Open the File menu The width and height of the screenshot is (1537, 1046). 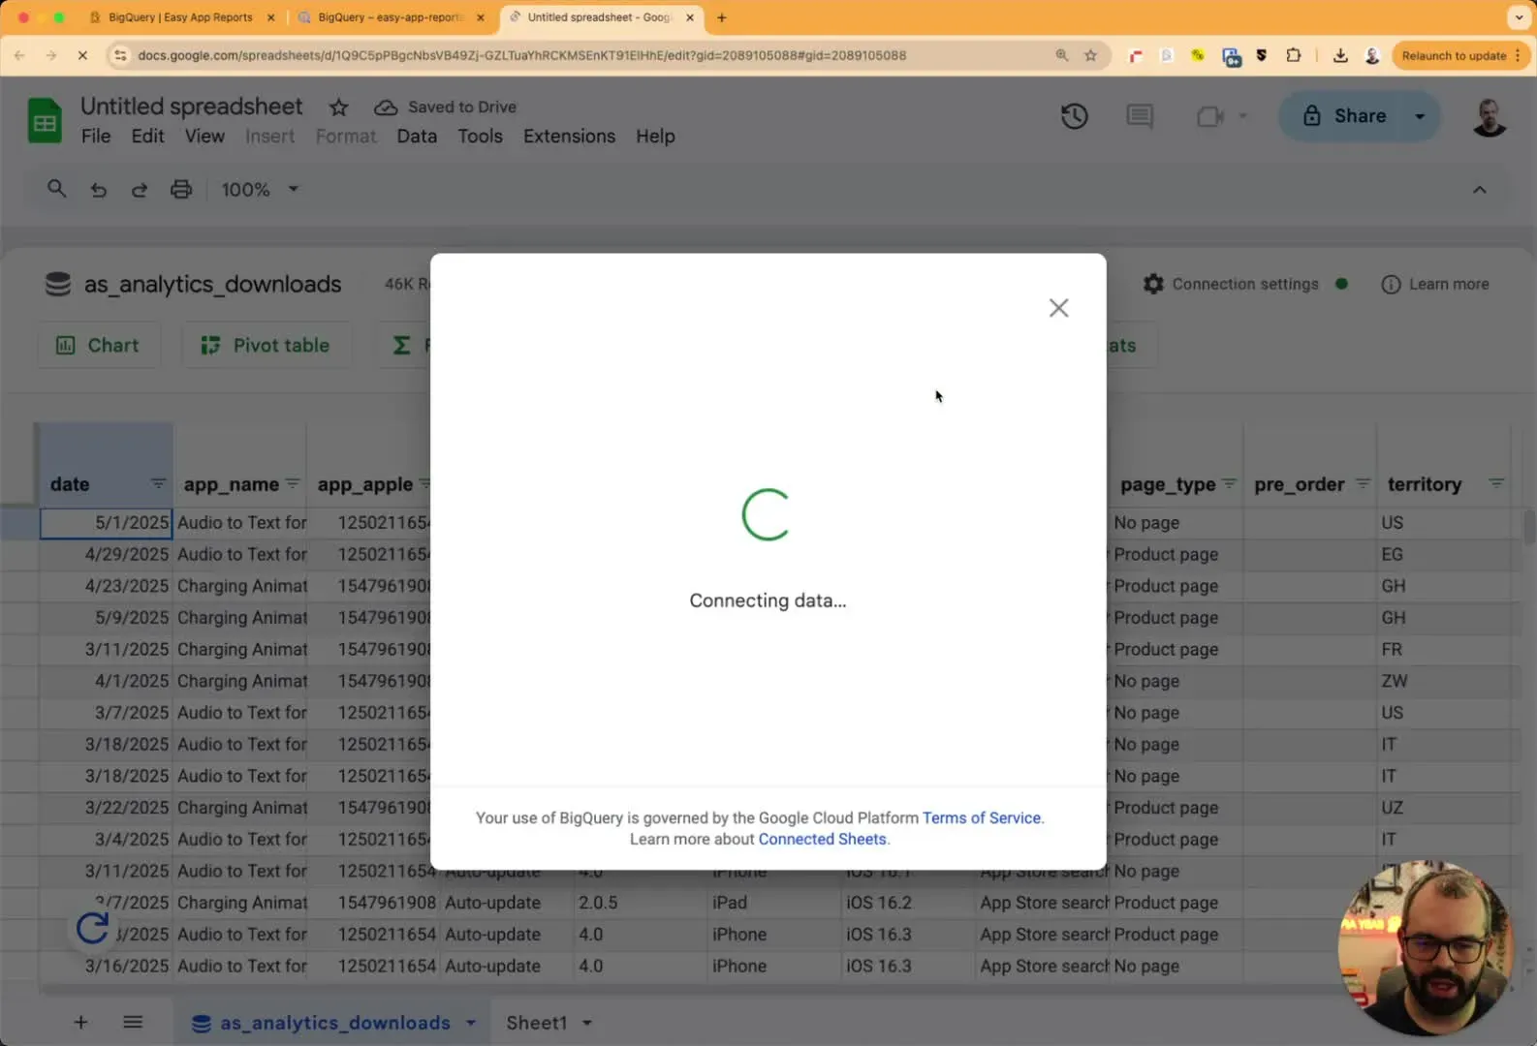pos(95,137)
